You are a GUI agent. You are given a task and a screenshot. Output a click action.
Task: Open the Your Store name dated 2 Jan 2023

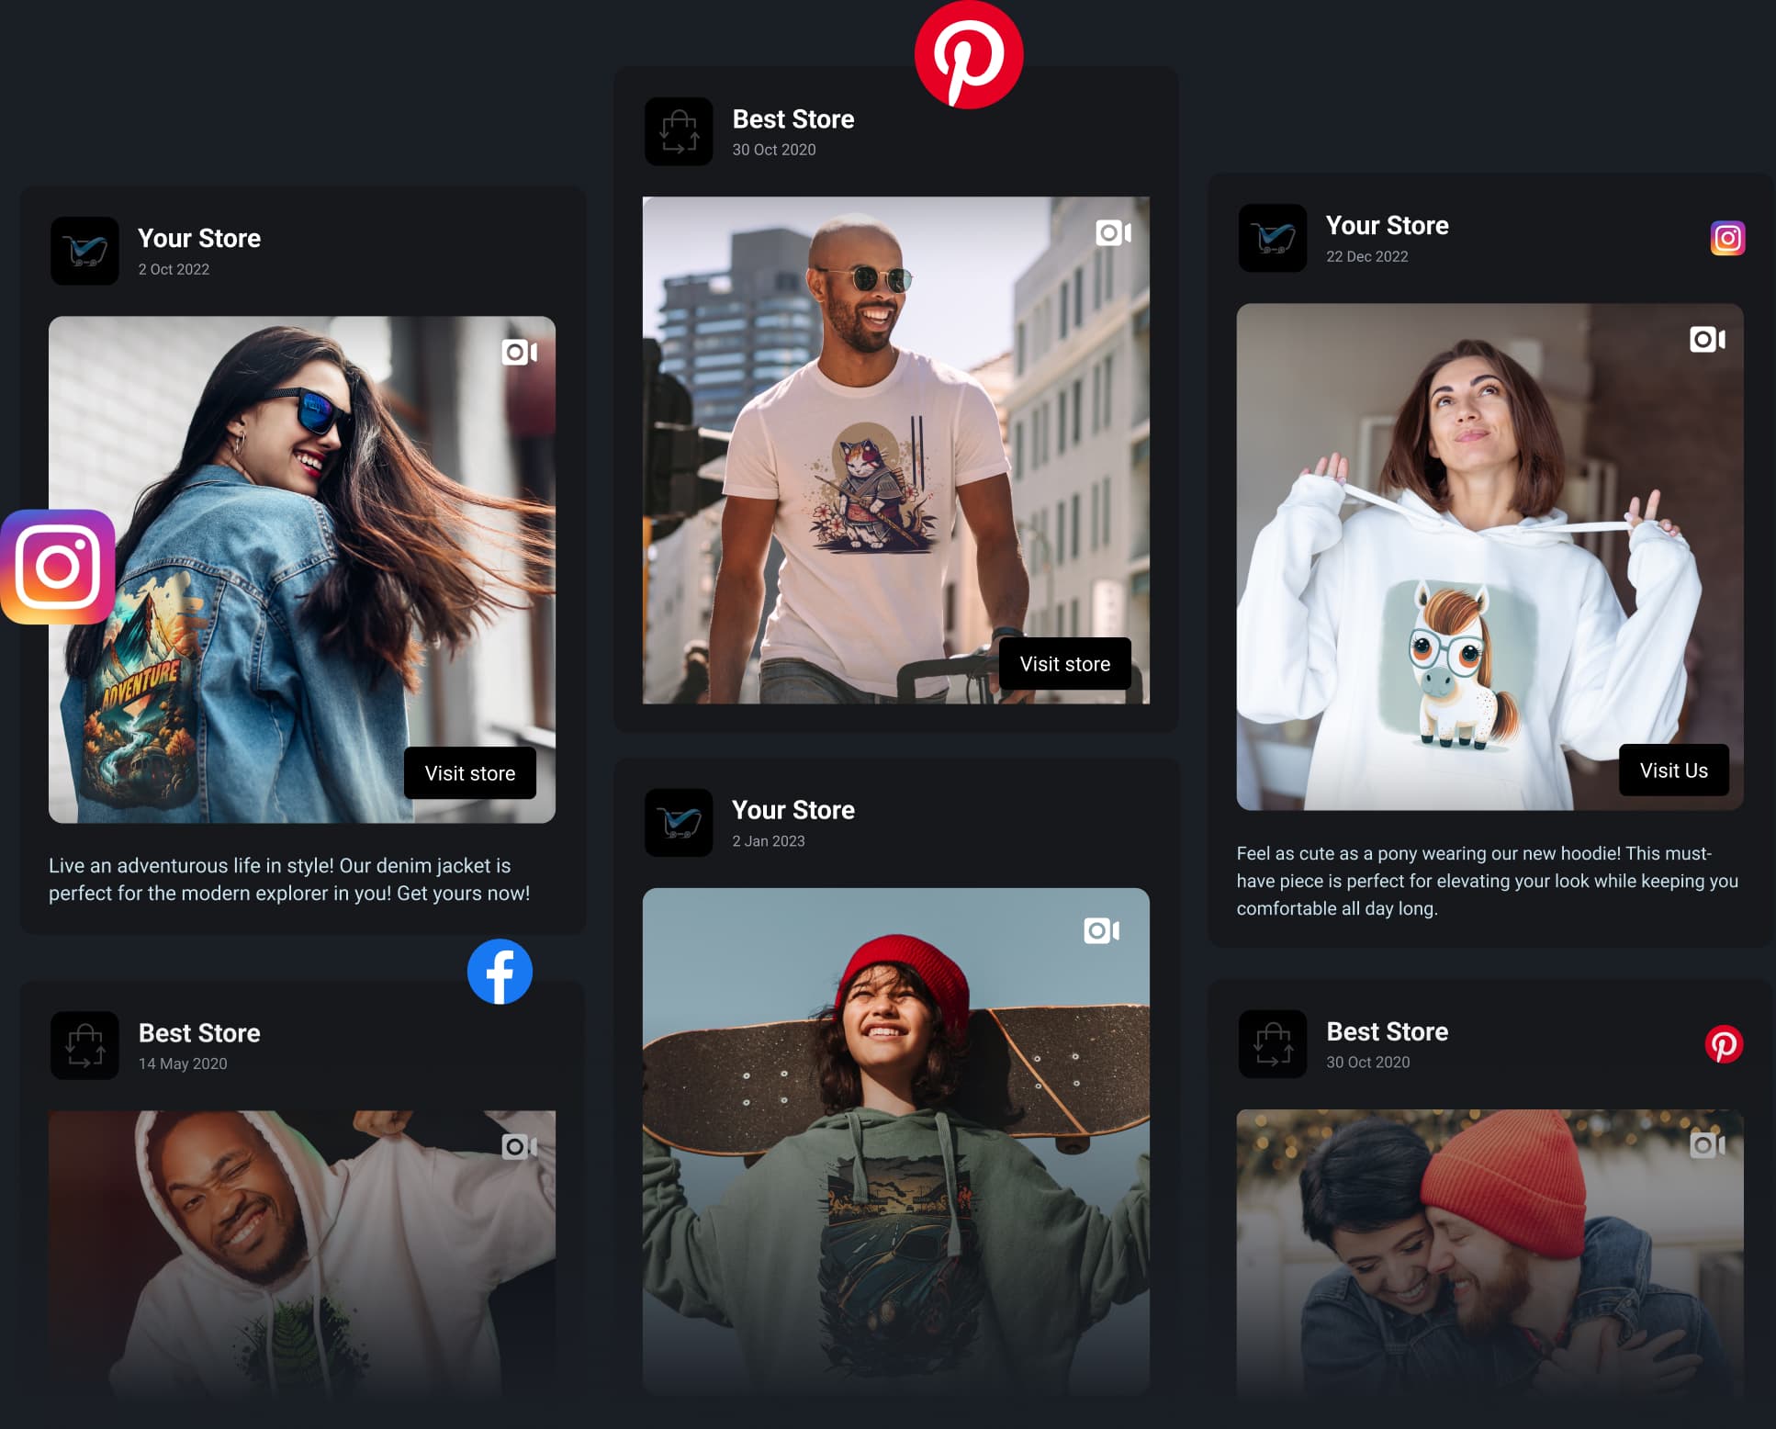(793, 810)
